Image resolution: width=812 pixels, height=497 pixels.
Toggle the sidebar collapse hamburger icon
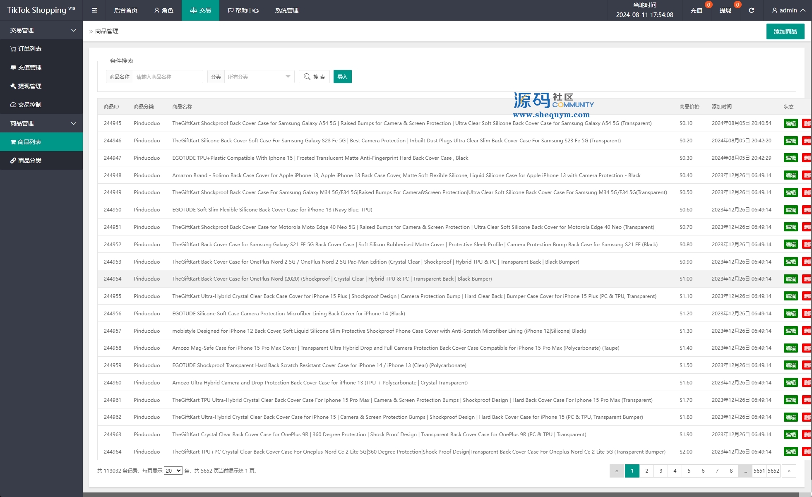[94, 10]
